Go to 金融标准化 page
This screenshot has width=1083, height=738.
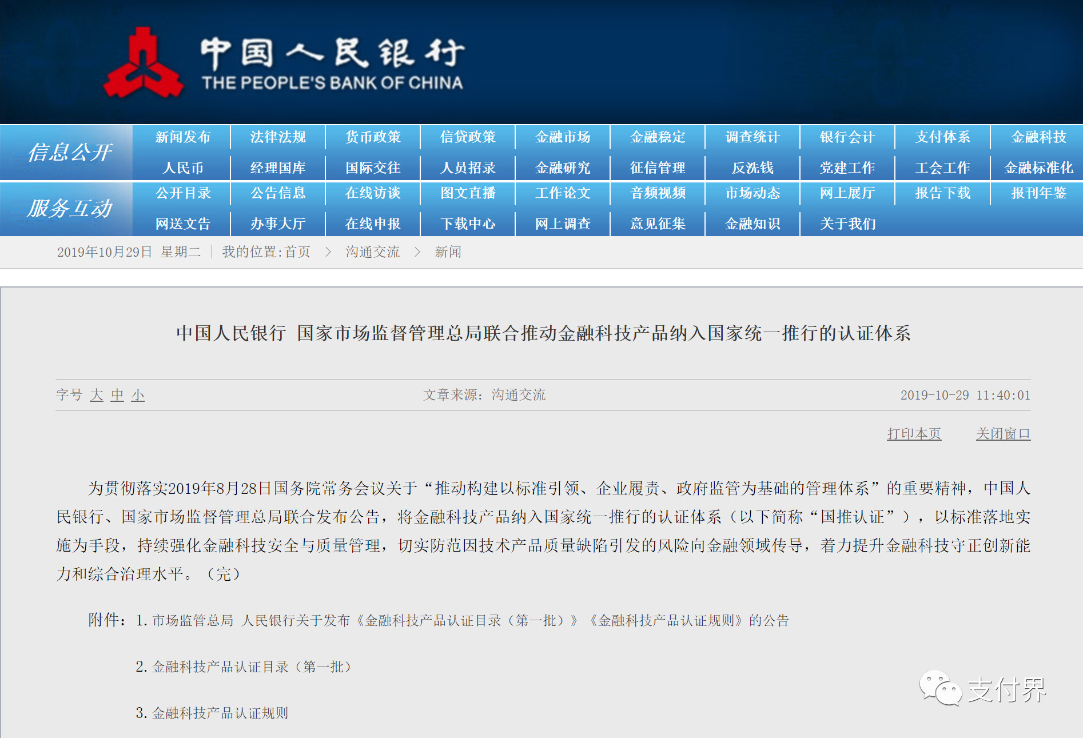[1038, 168]
